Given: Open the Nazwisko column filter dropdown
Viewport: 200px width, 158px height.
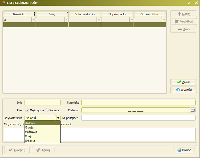Looking at the screenshot, I should pyautogui.click(x=34, y=20).
